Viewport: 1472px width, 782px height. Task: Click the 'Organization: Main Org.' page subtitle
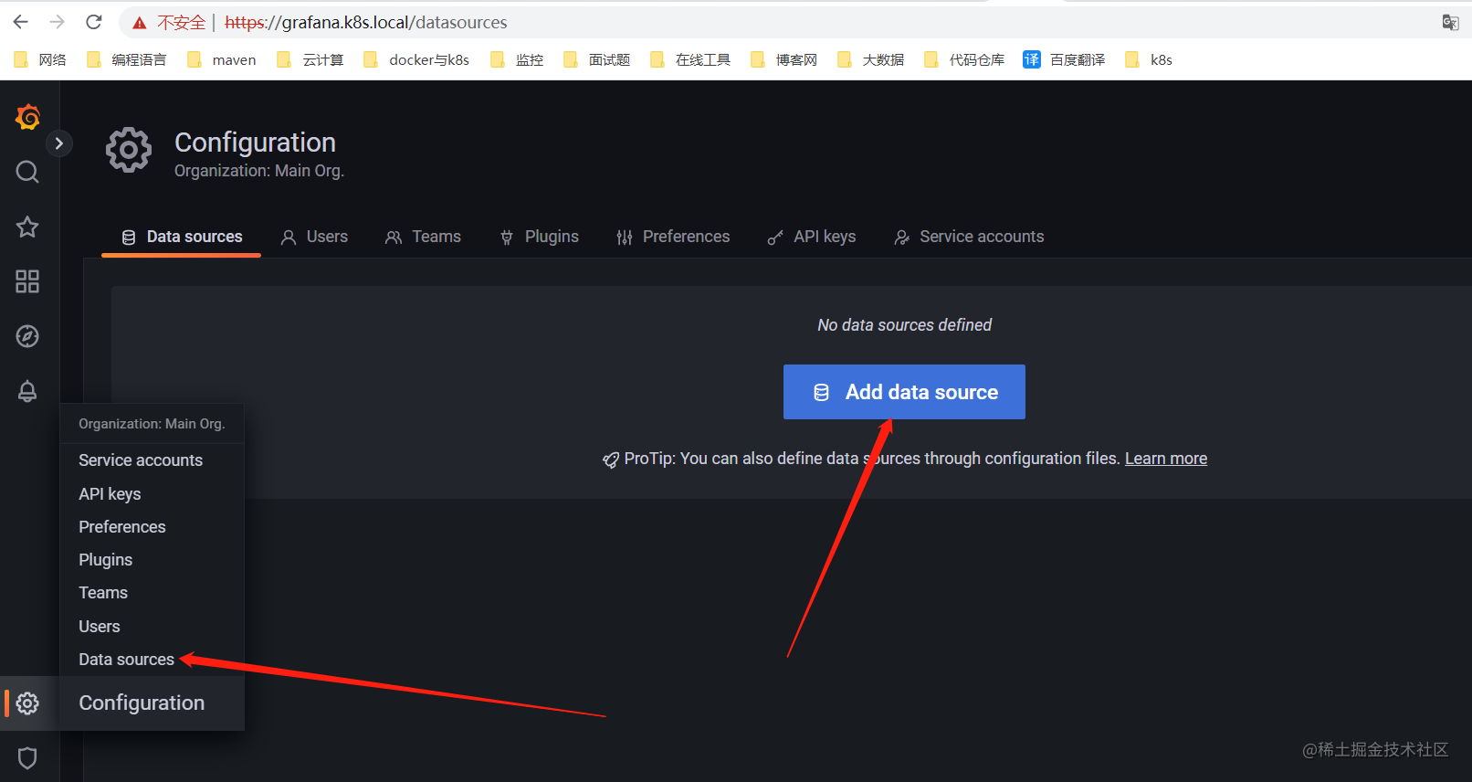(x=259, y=171)
